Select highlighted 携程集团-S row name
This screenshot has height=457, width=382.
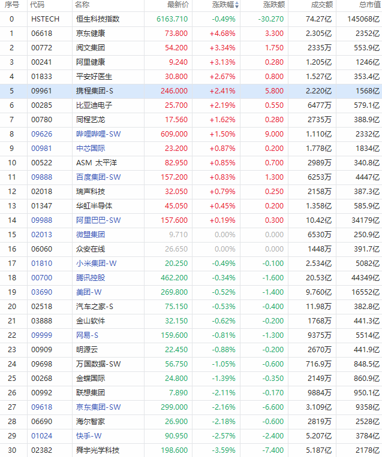(x=95, y=91)
